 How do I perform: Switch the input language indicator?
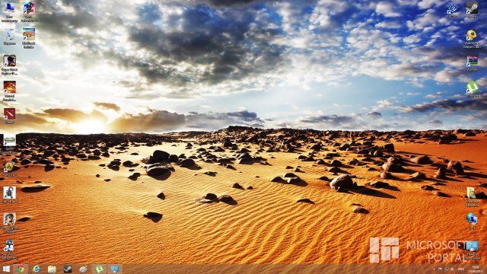click(x=462, y=269)
